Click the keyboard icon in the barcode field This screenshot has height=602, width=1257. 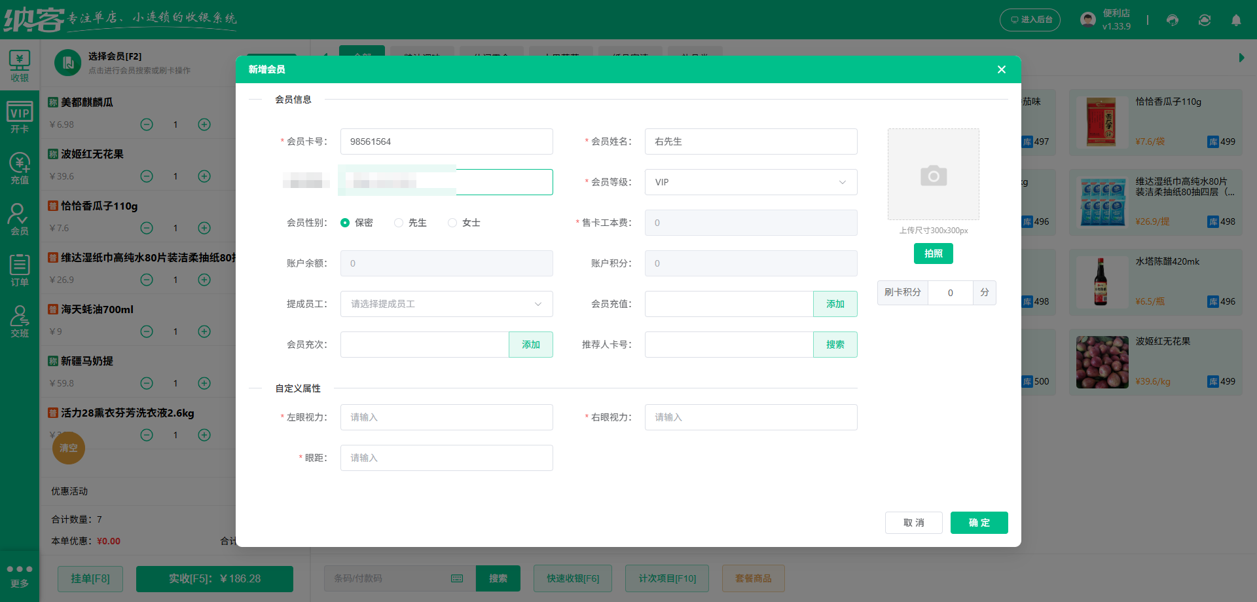point(456,578)
